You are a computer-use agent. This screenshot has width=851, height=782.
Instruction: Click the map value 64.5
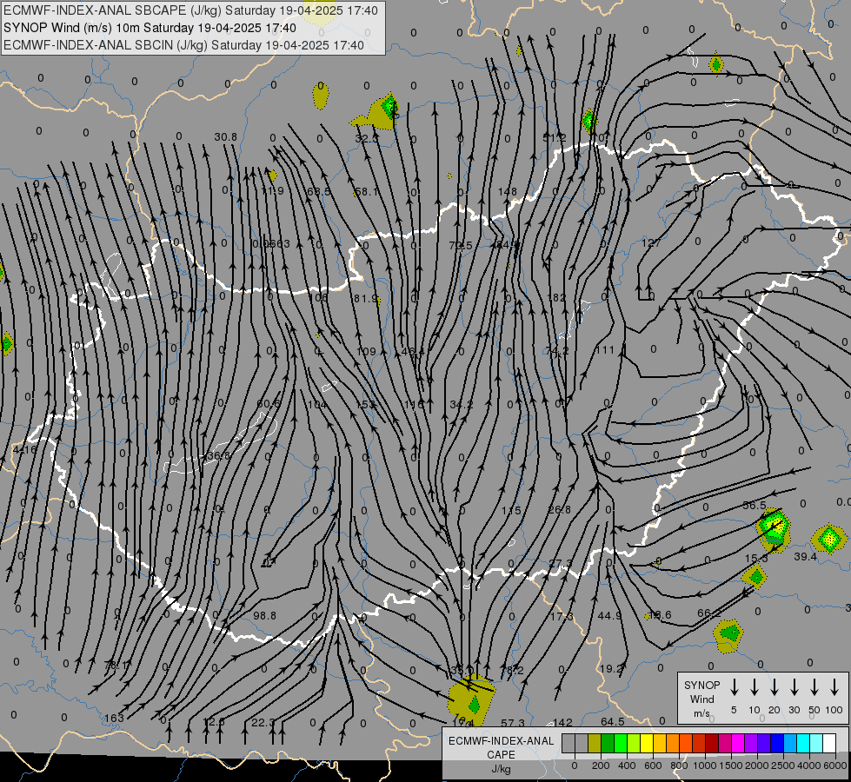[612, 721]
